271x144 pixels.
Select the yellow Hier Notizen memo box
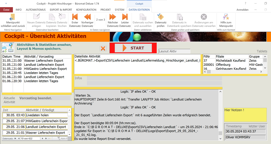[245, 115]
